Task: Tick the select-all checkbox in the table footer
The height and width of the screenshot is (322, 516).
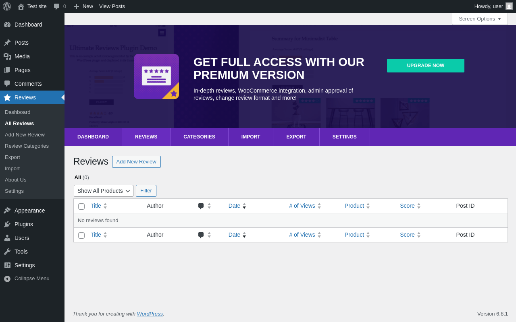Action: pos(81,235)
